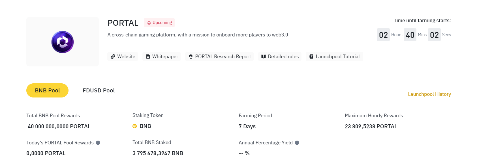Click the book icon beside Detailed rules
The width and height of the screenshot is (477, 167).
[264, 57]
